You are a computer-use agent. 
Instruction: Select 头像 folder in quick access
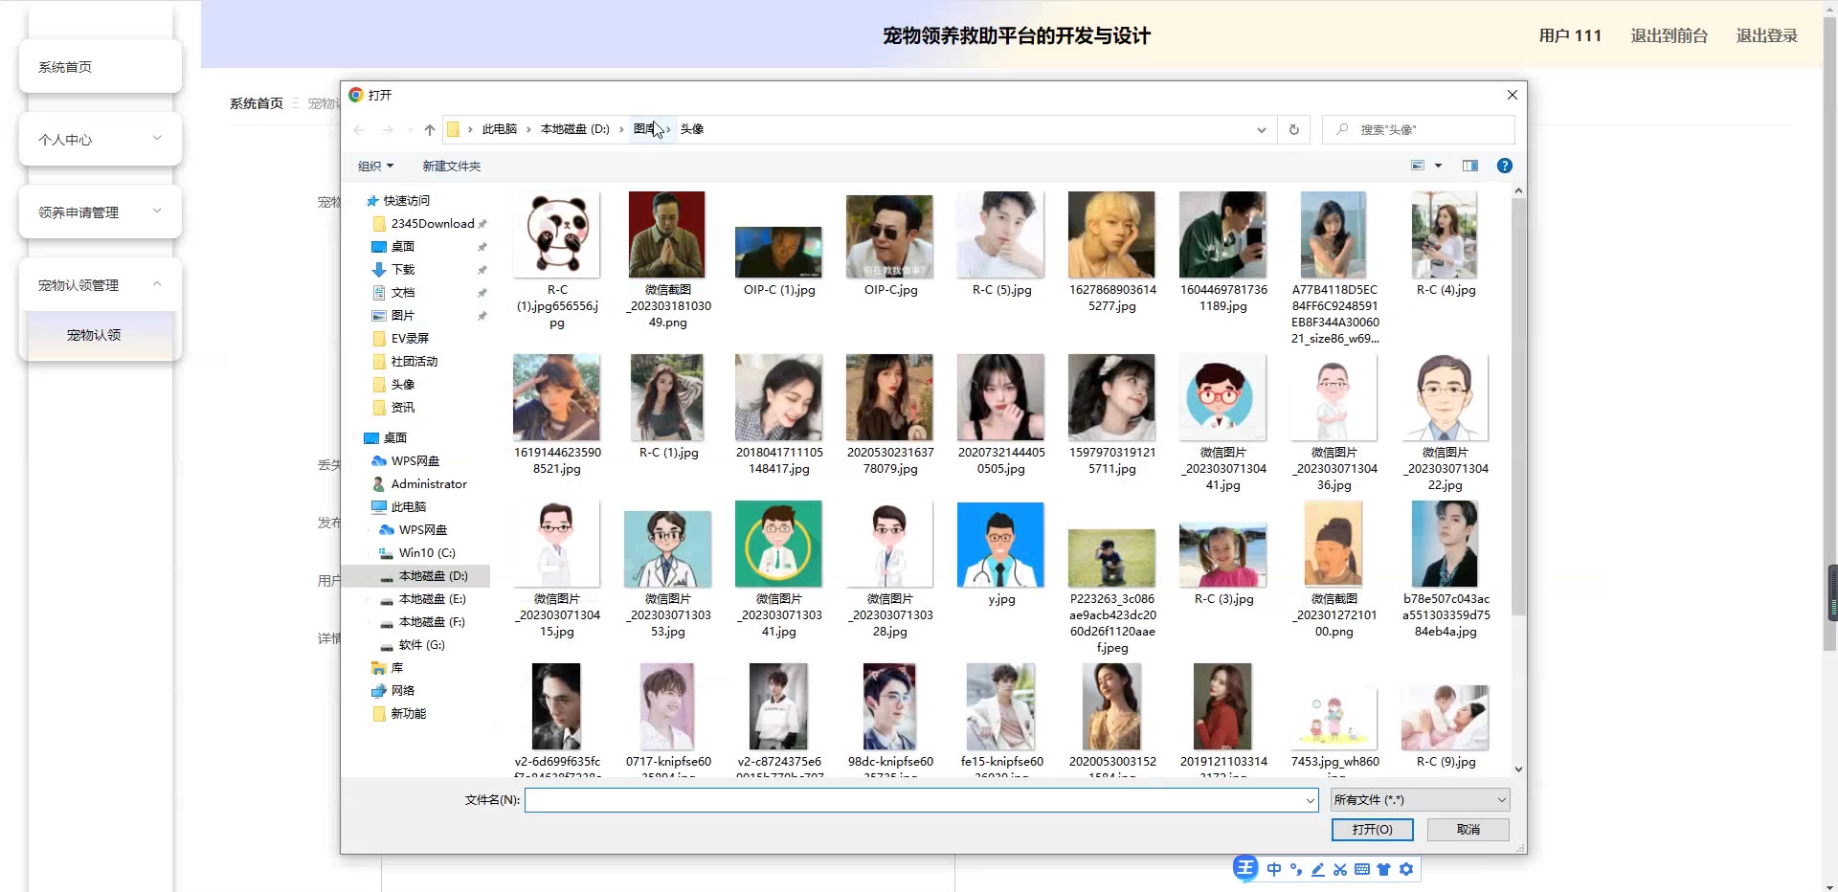(402, 385)
